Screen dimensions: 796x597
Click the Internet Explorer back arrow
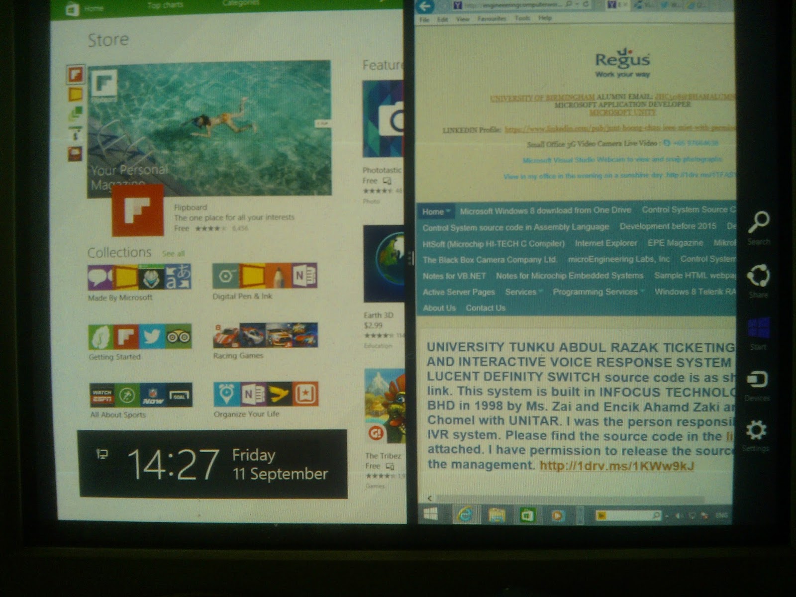425,6
